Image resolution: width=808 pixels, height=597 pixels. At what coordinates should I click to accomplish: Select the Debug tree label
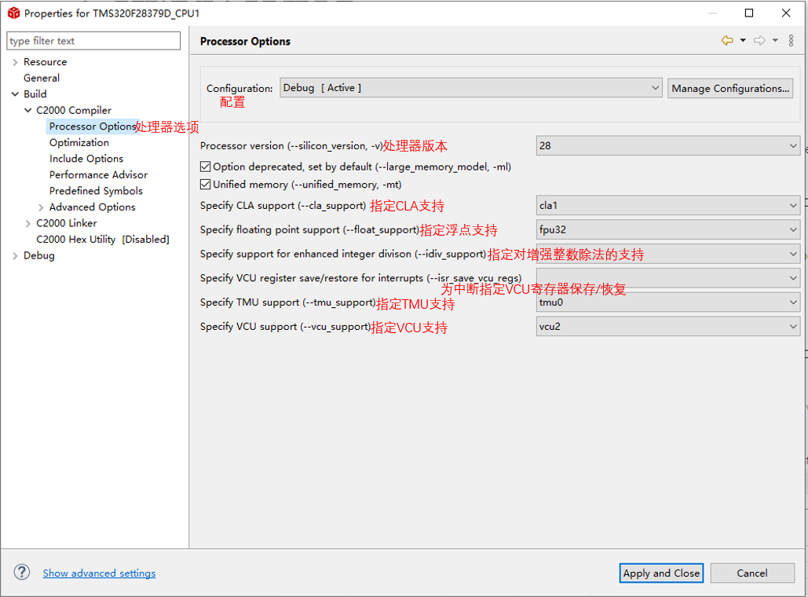38,255
